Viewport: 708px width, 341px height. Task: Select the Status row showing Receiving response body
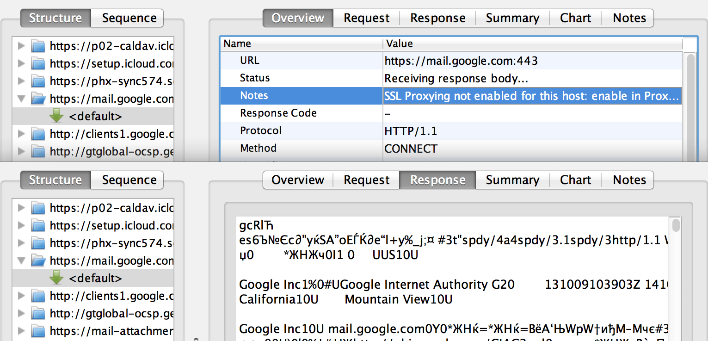(451, 78)
